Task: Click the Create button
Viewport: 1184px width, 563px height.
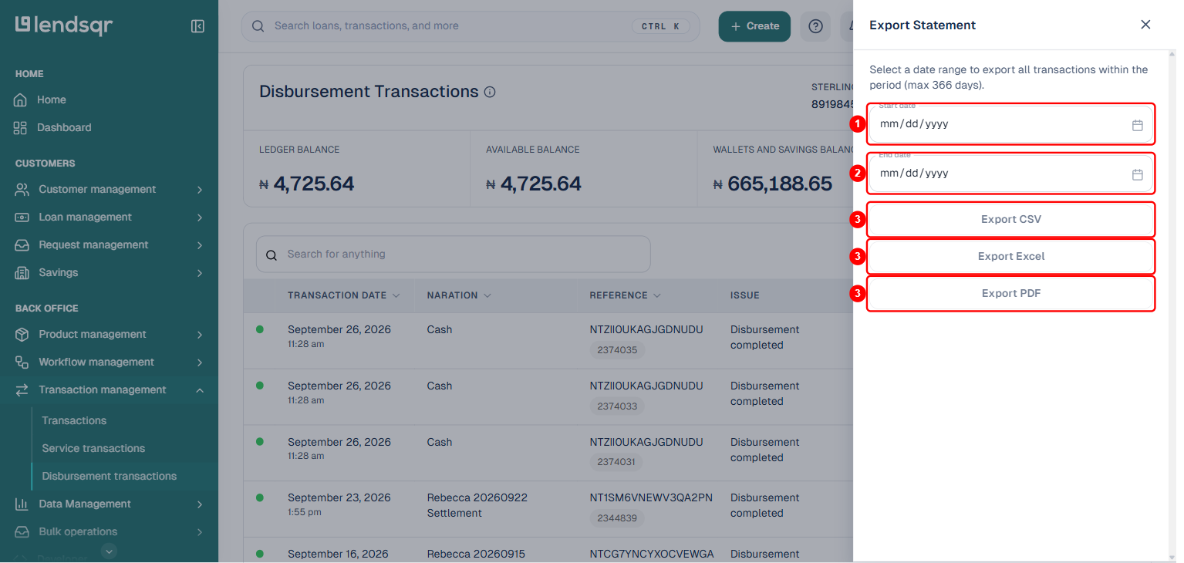Action: coord(754,26)
